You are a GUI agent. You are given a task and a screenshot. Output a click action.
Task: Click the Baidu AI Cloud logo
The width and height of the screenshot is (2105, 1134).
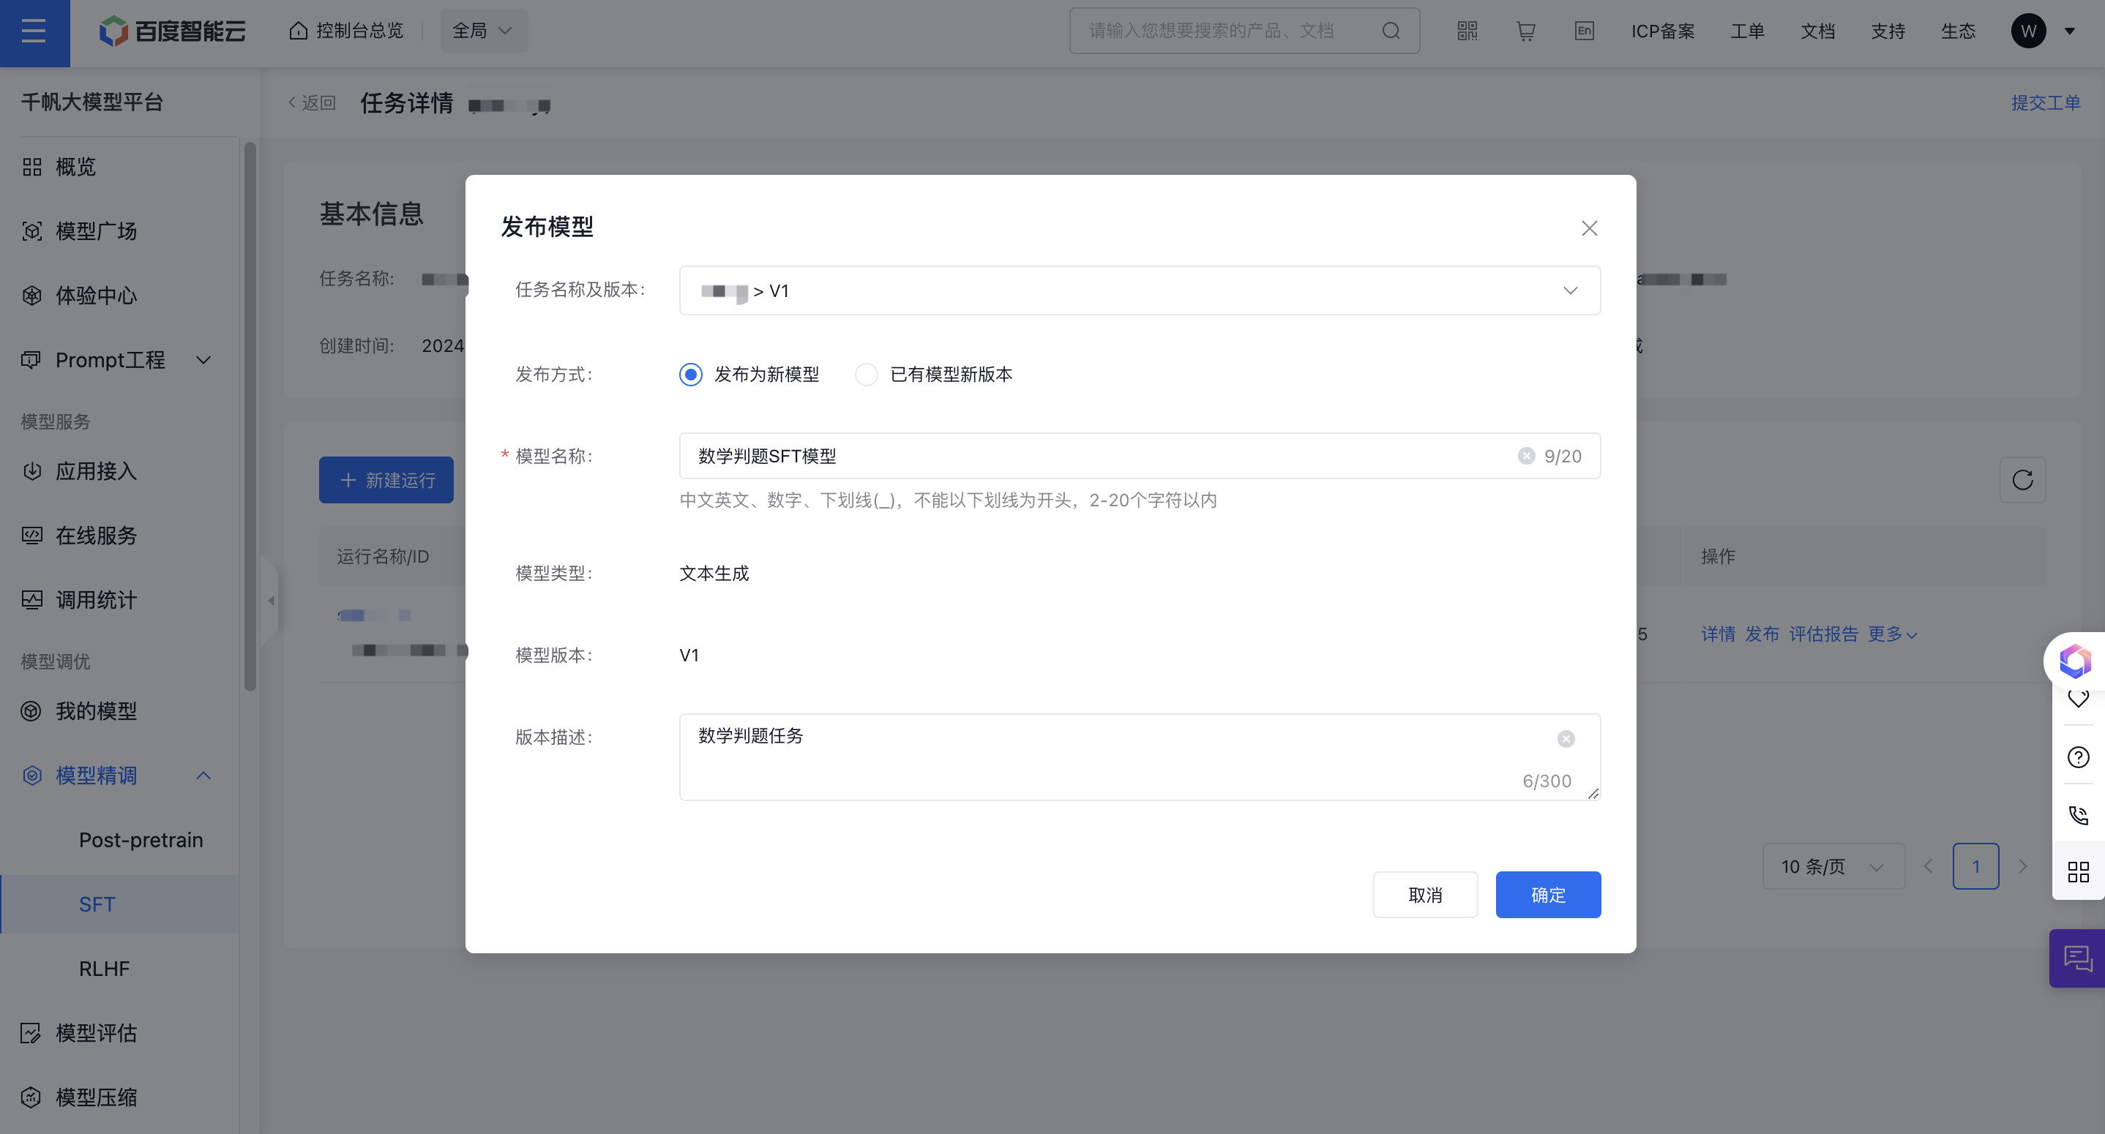tap(173, 31)
